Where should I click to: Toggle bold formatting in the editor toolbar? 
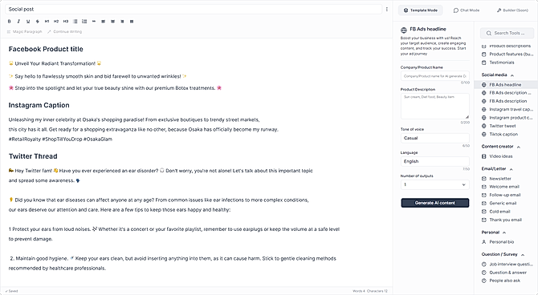[x=10, y=21]
